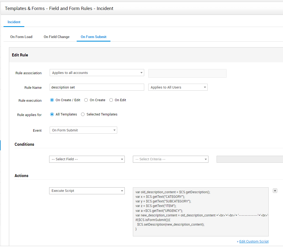Open the Select Field conditions dropdown
The height and width of the screenshot is (248, 283).
tap(87, 159)
